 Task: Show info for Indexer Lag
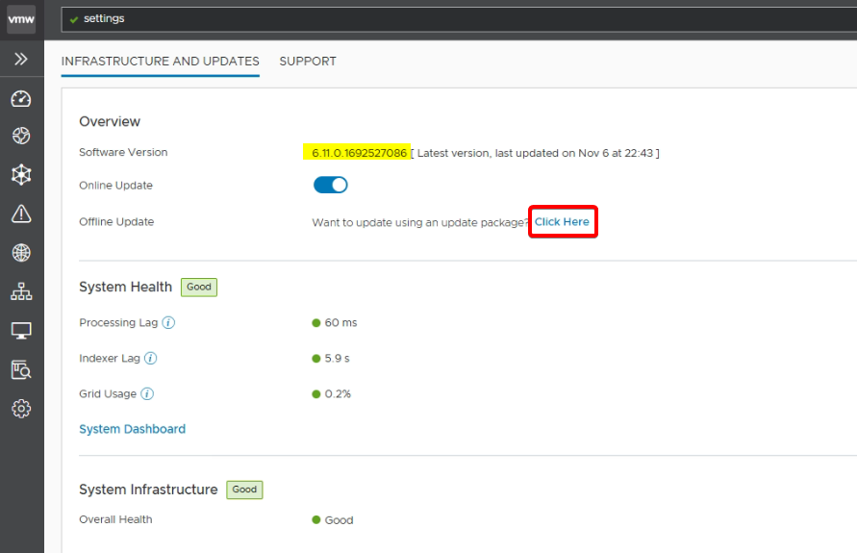pyautogui.click(x=151, y=359)
